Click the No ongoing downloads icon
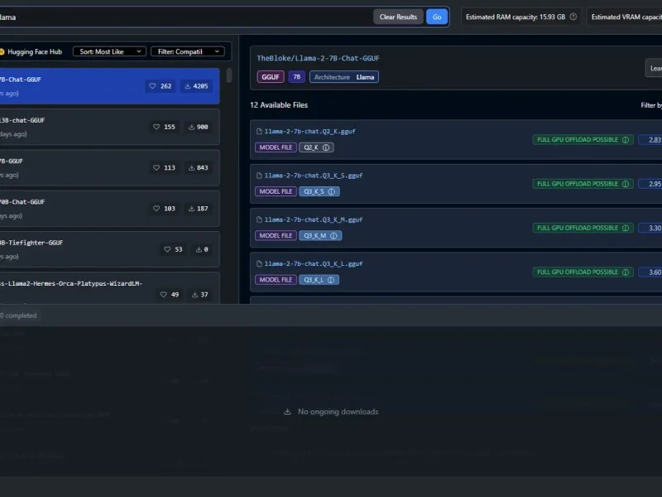The height and width of the screenshot is (497, 662). [x=287, y=412]
